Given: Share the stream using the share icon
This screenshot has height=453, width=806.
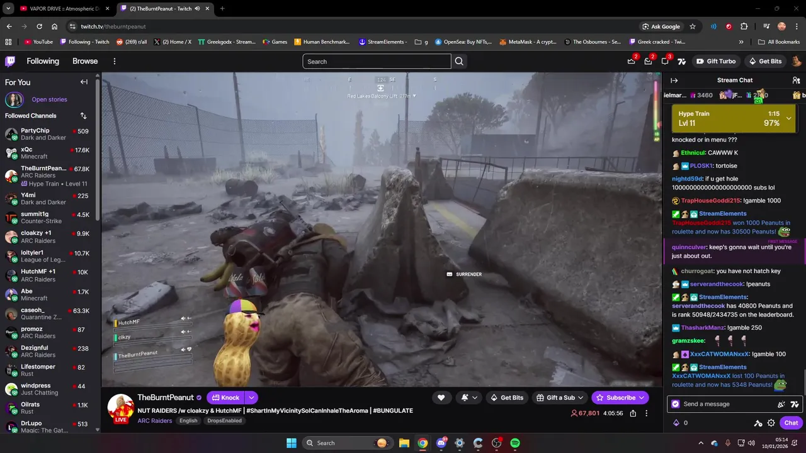Looking at the screenshot, I should point(633,413).
